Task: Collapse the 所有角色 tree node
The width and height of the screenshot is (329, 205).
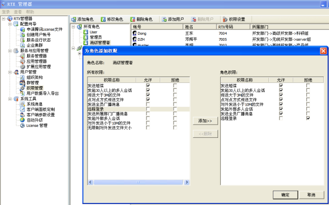Action: click(x=73, y=27)
